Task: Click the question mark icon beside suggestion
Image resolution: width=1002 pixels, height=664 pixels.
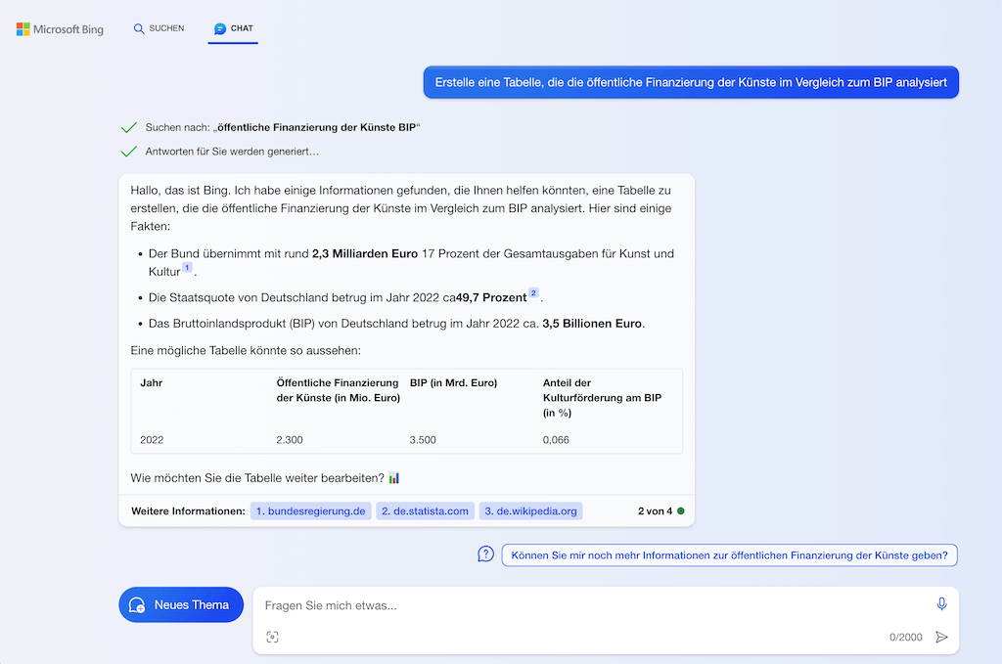Action: 485,554
